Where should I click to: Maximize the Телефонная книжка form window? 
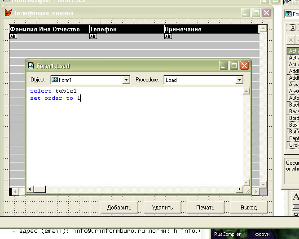click(x=256, y=13)
